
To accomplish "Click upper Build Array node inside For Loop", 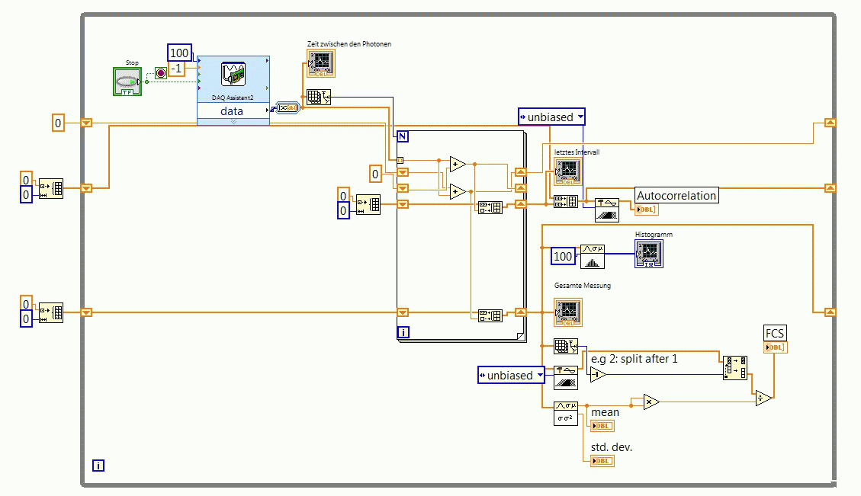I will click(x=490, y=207).
